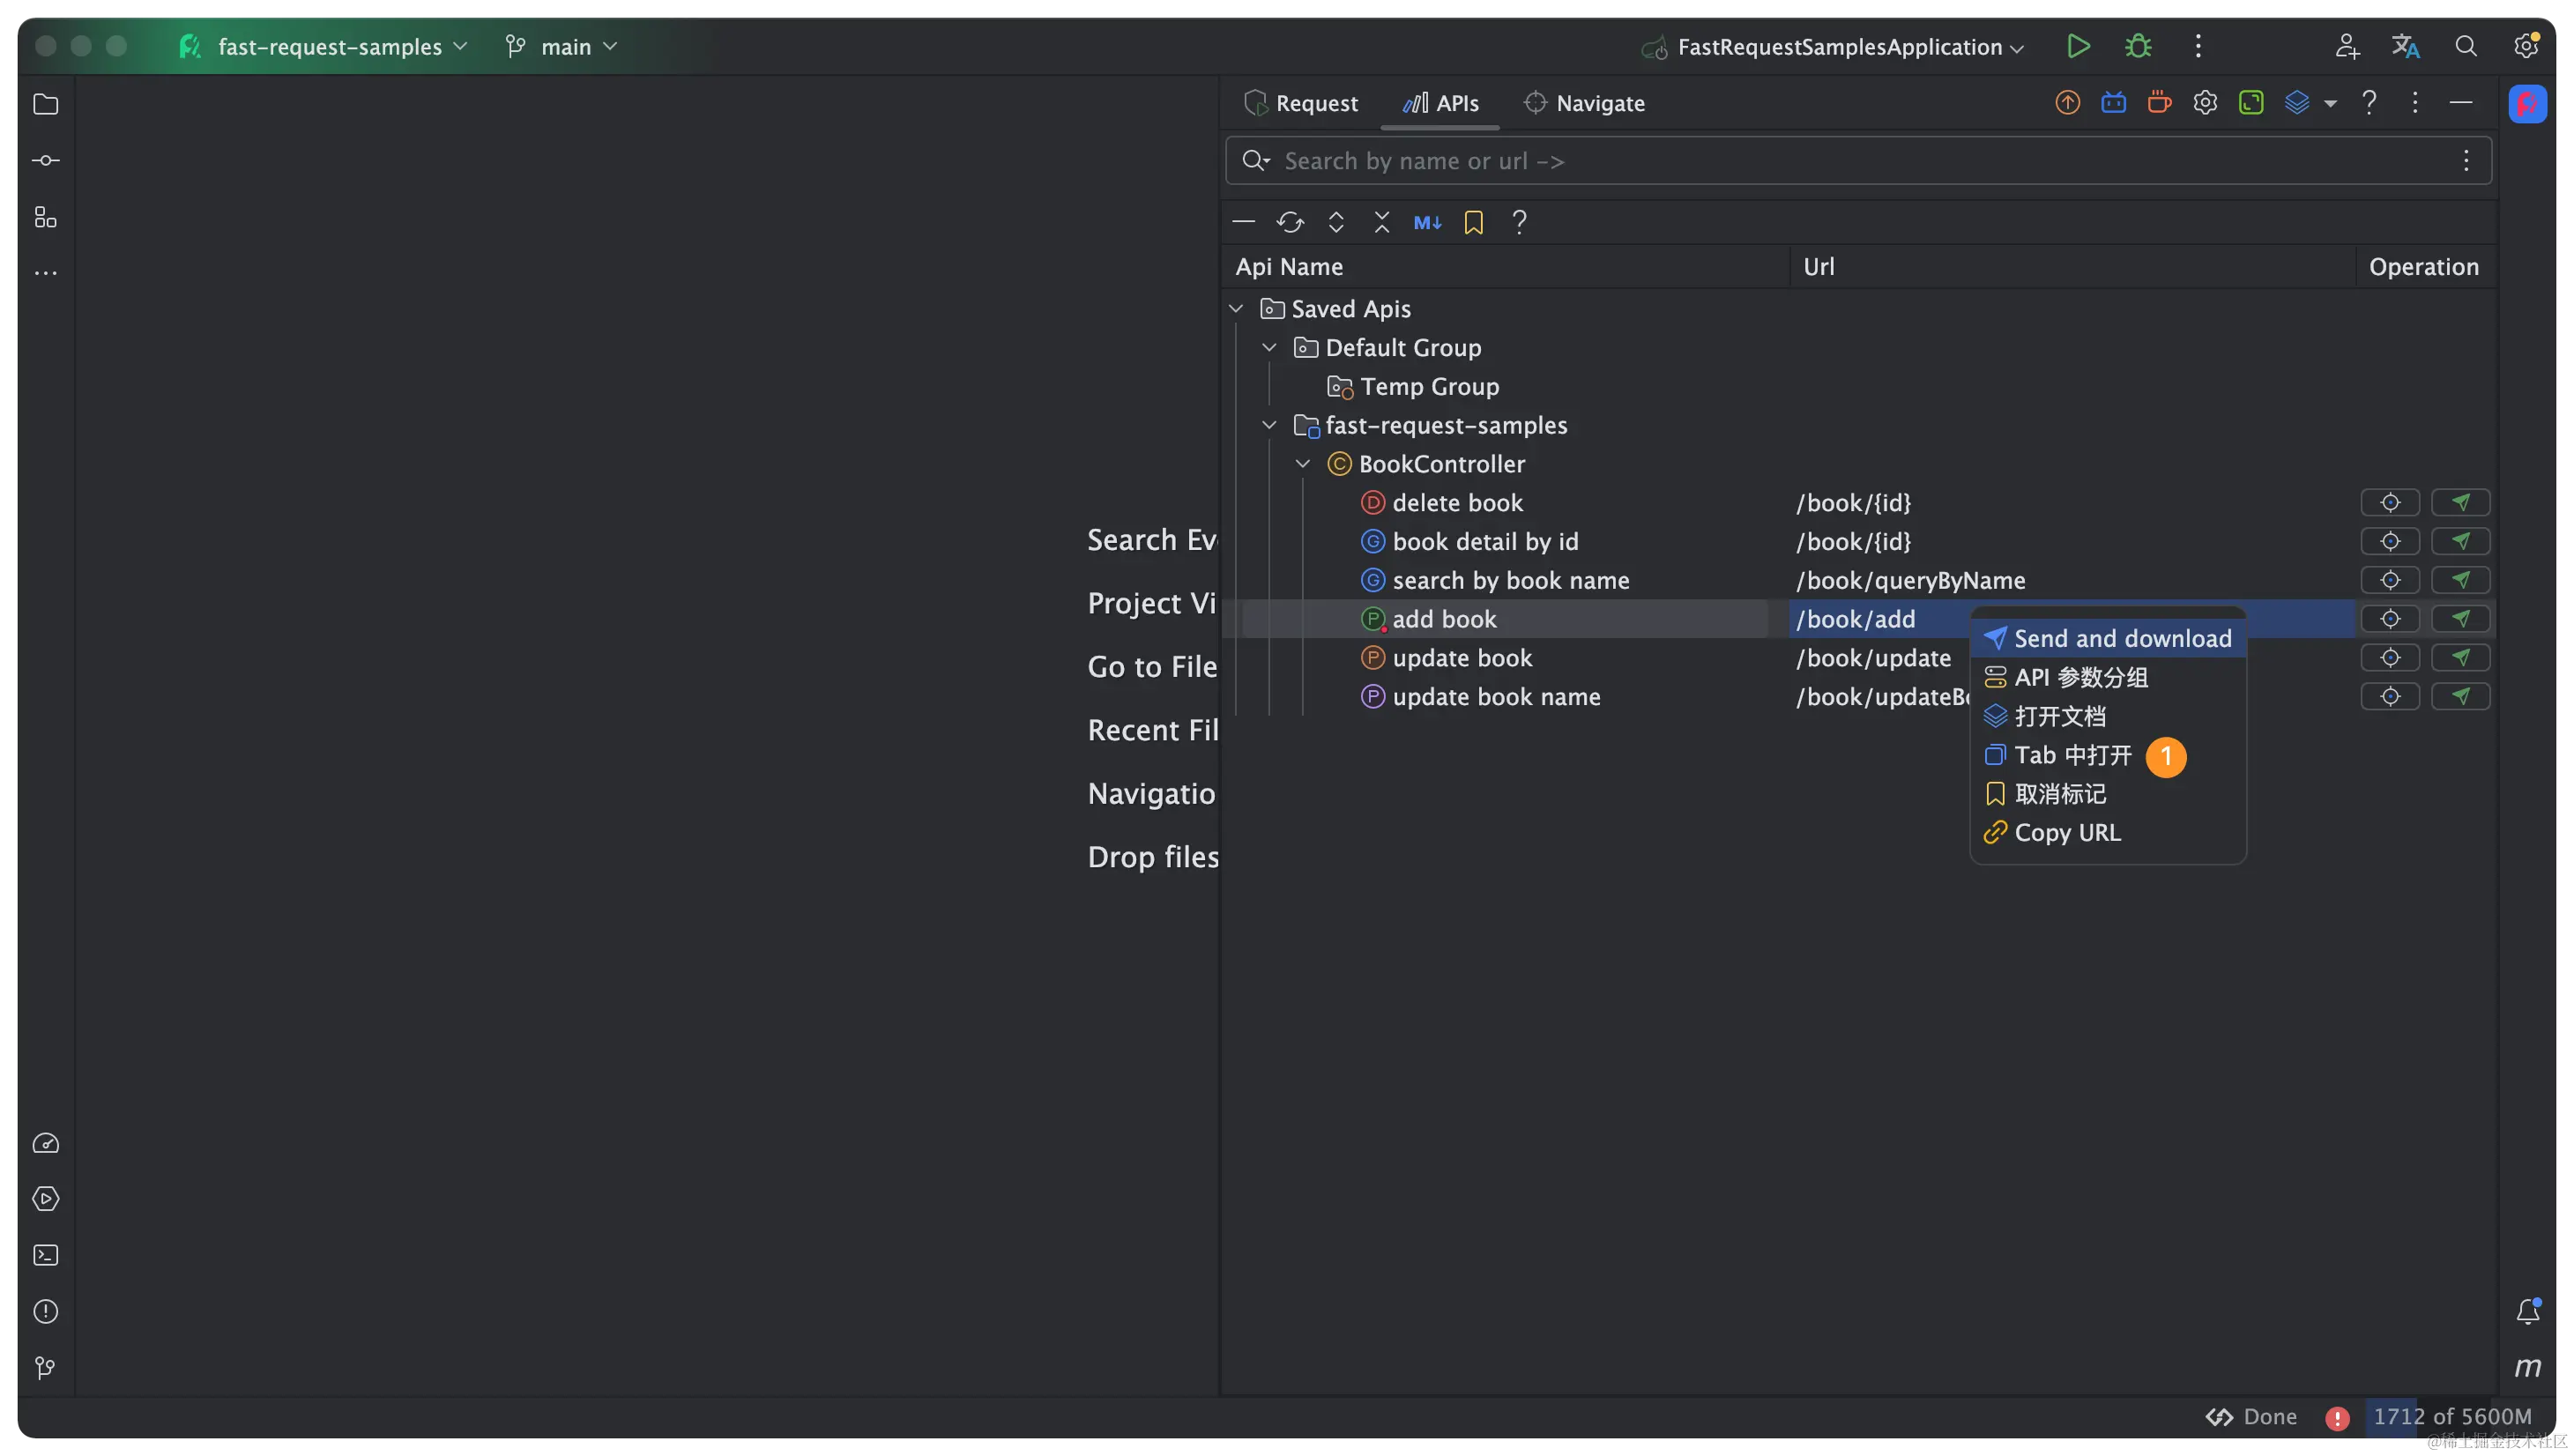Refresh the API list

coord(1290,222)
